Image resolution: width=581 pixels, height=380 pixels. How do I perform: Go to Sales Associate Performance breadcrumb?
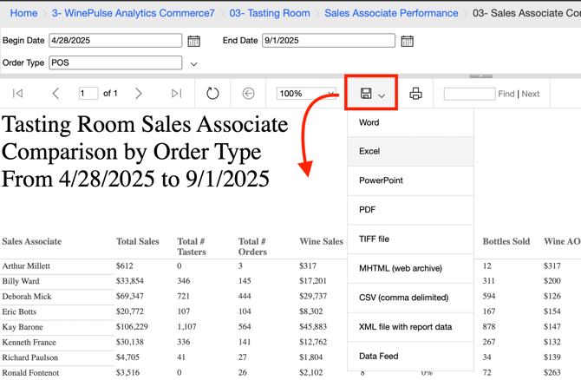[x=391, y=13]
